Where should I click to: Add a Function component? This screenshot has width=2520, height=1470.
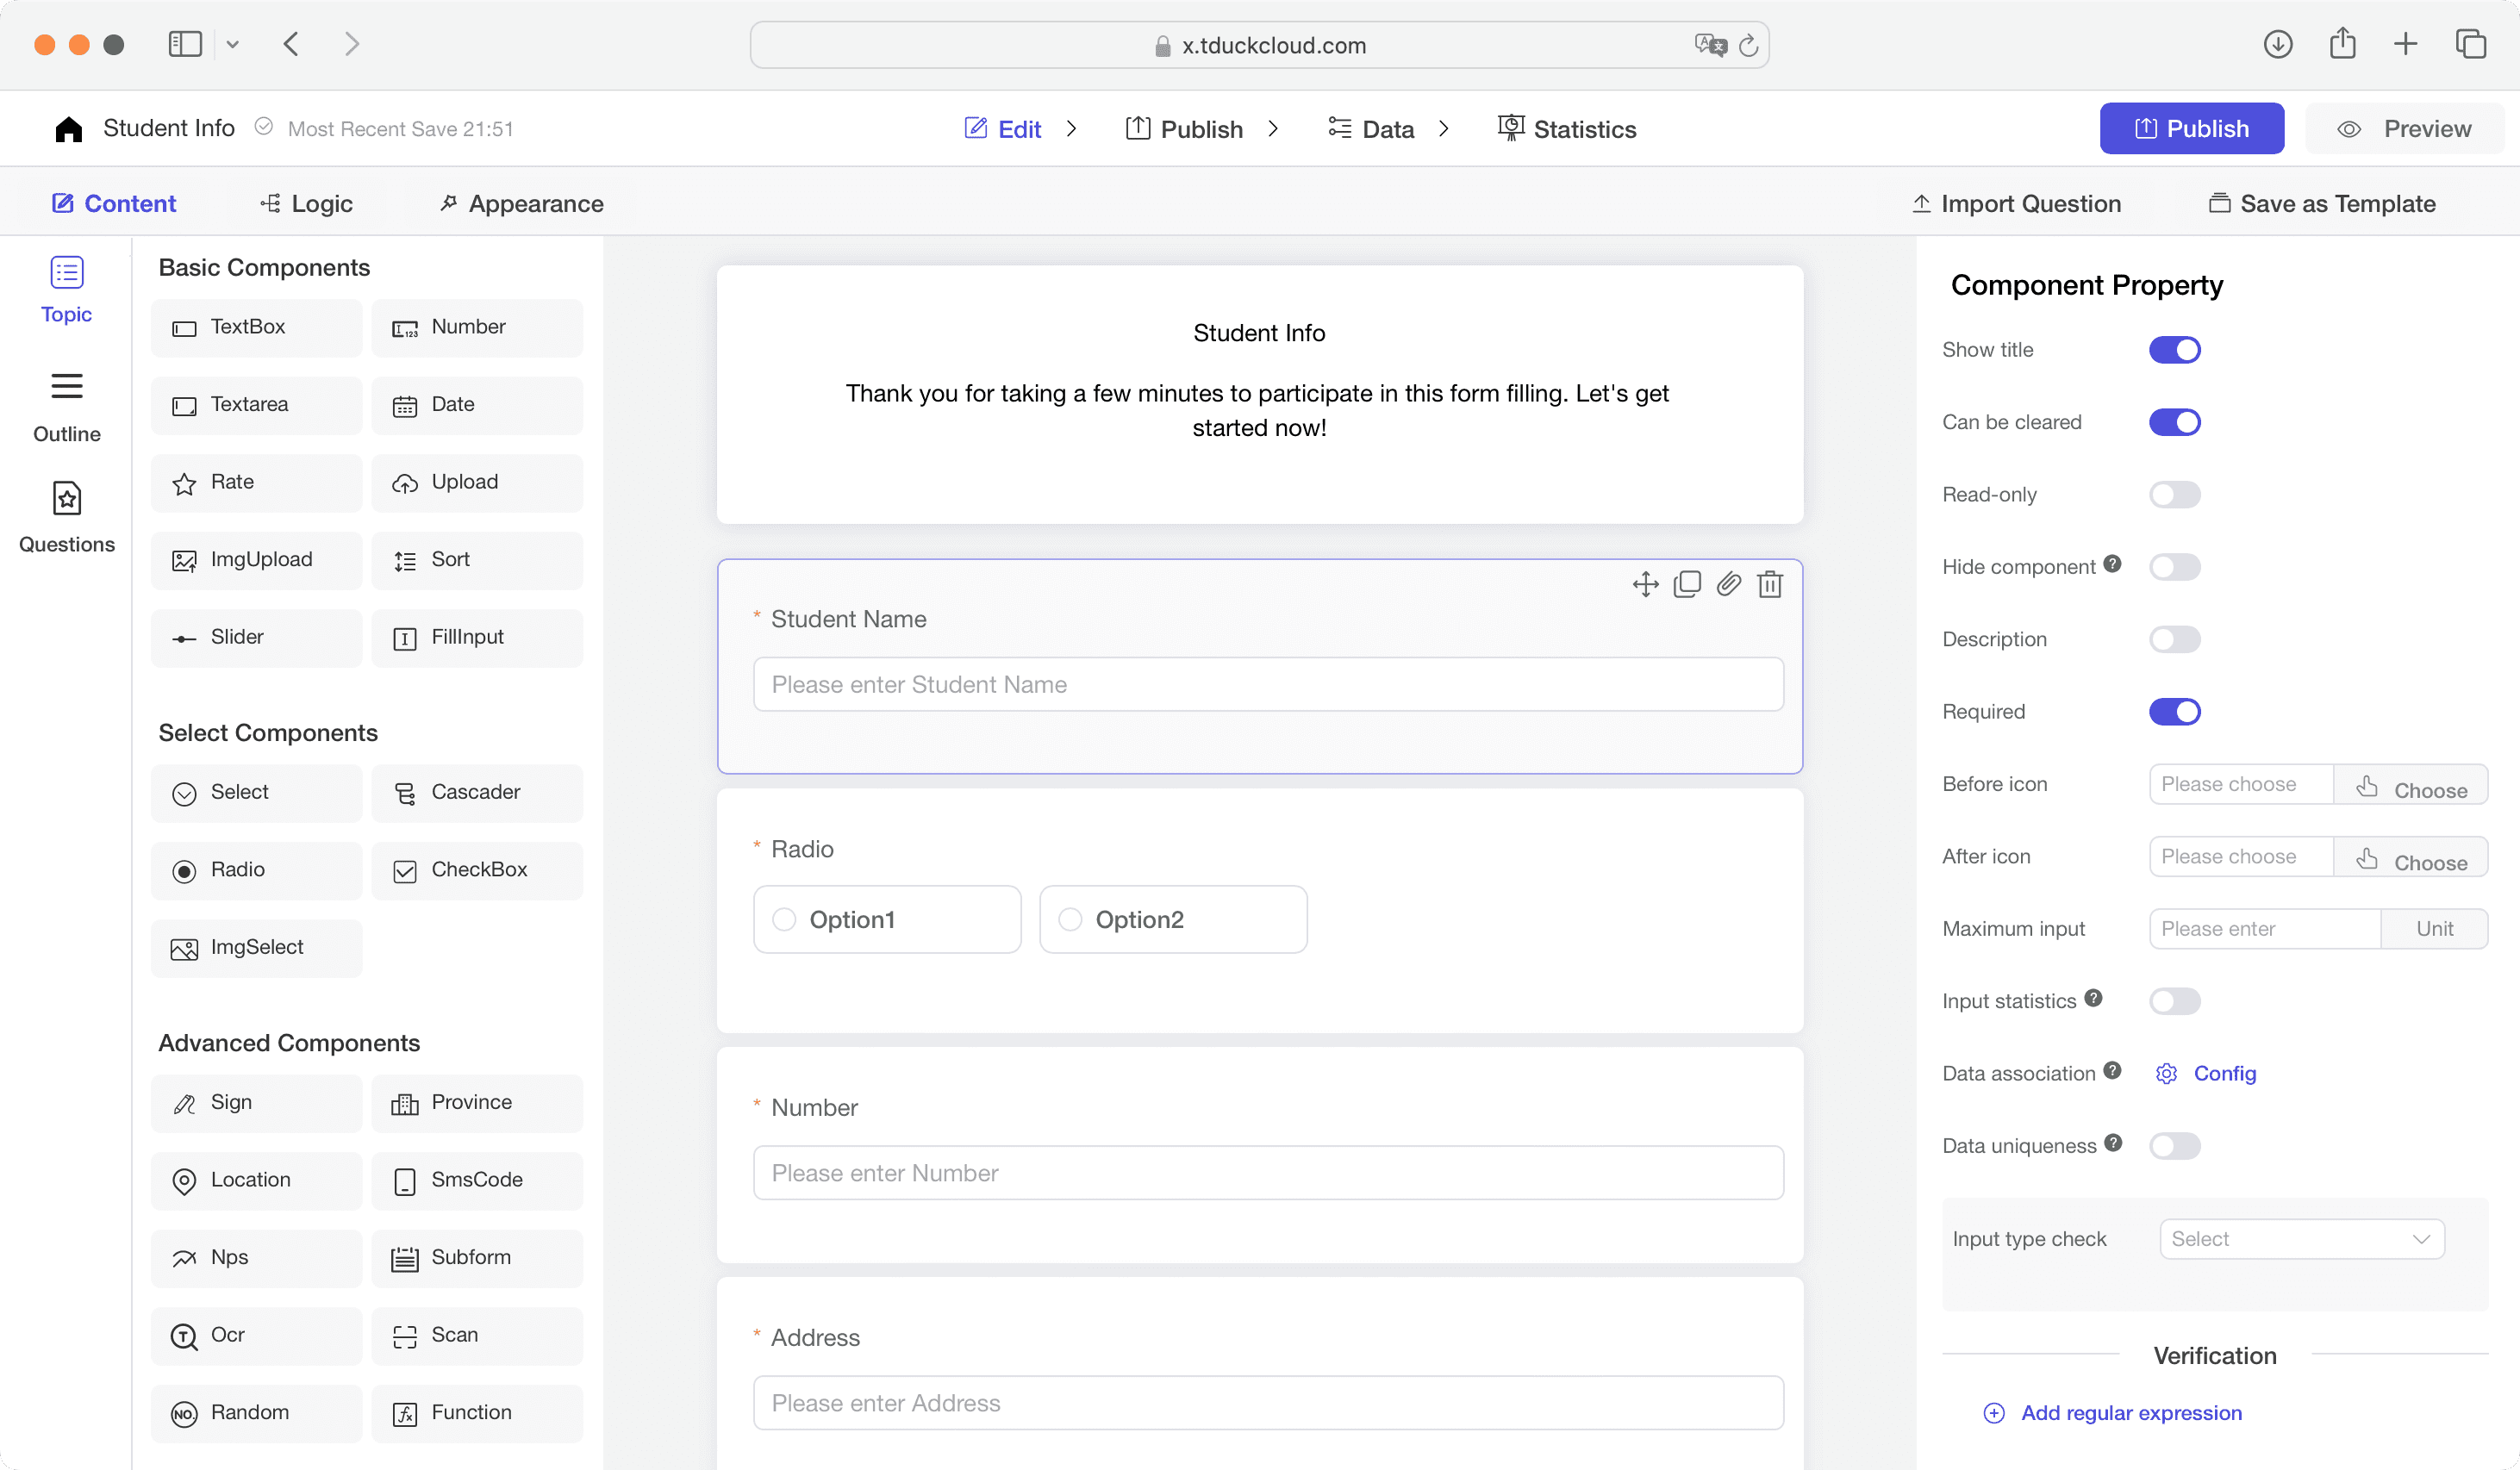477,1413
